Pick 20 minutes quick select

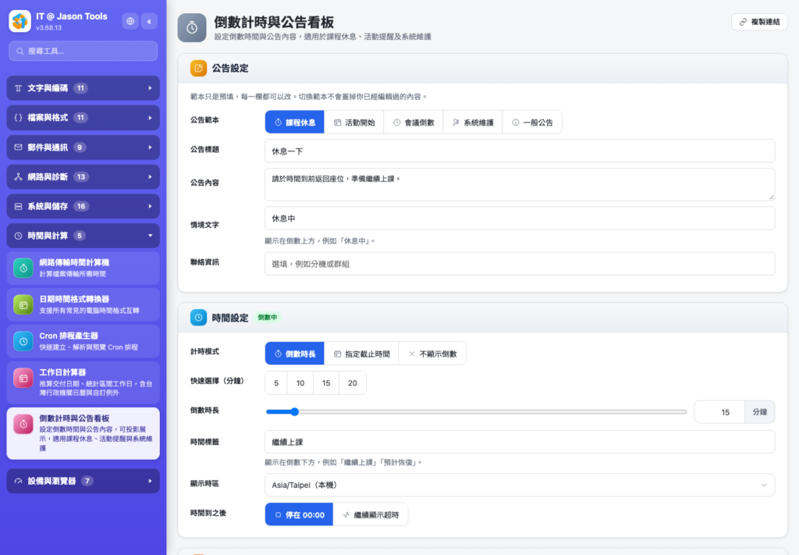[x=353, y=383]
